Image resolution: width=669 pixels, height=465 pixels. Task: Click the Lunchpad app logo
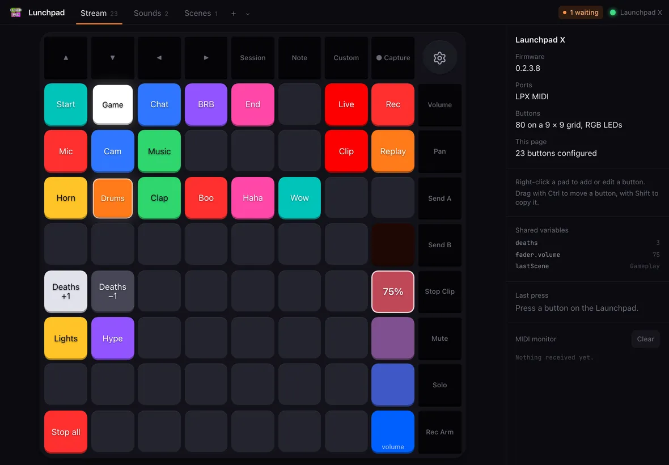coord(16,12)
